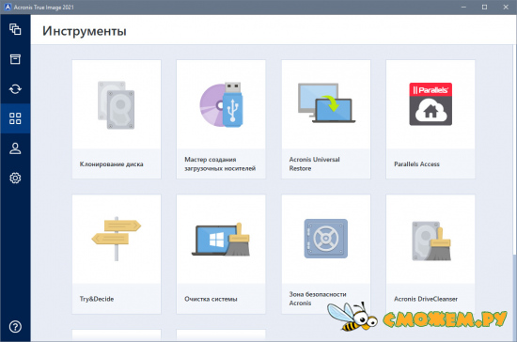Open 'Очистка системы' label

(x=211, y=299)
